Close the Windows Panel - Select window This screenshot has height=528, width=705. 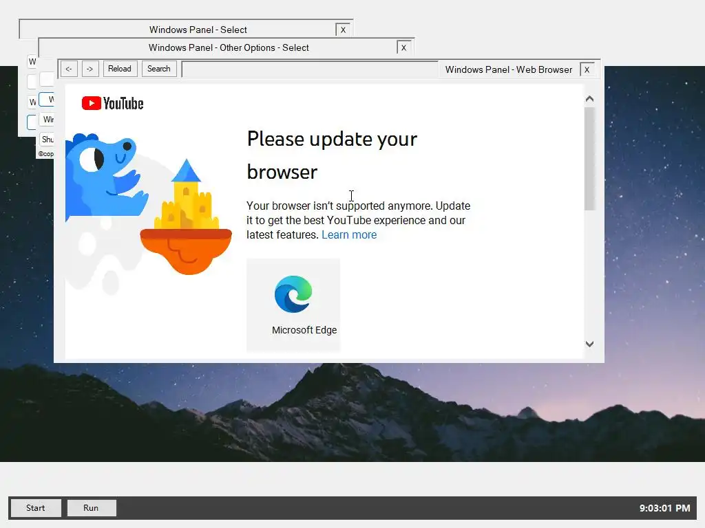(x=343, y=30)
